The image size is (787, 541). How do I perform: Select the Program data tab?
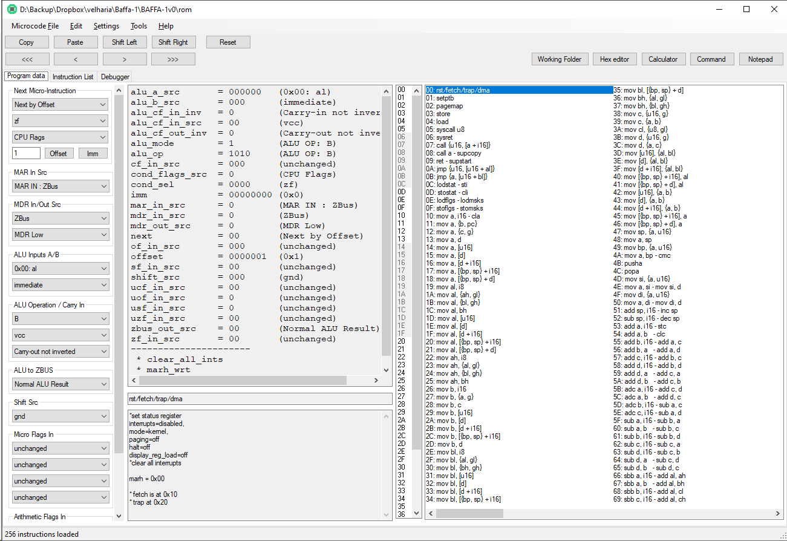pos(27,76)
